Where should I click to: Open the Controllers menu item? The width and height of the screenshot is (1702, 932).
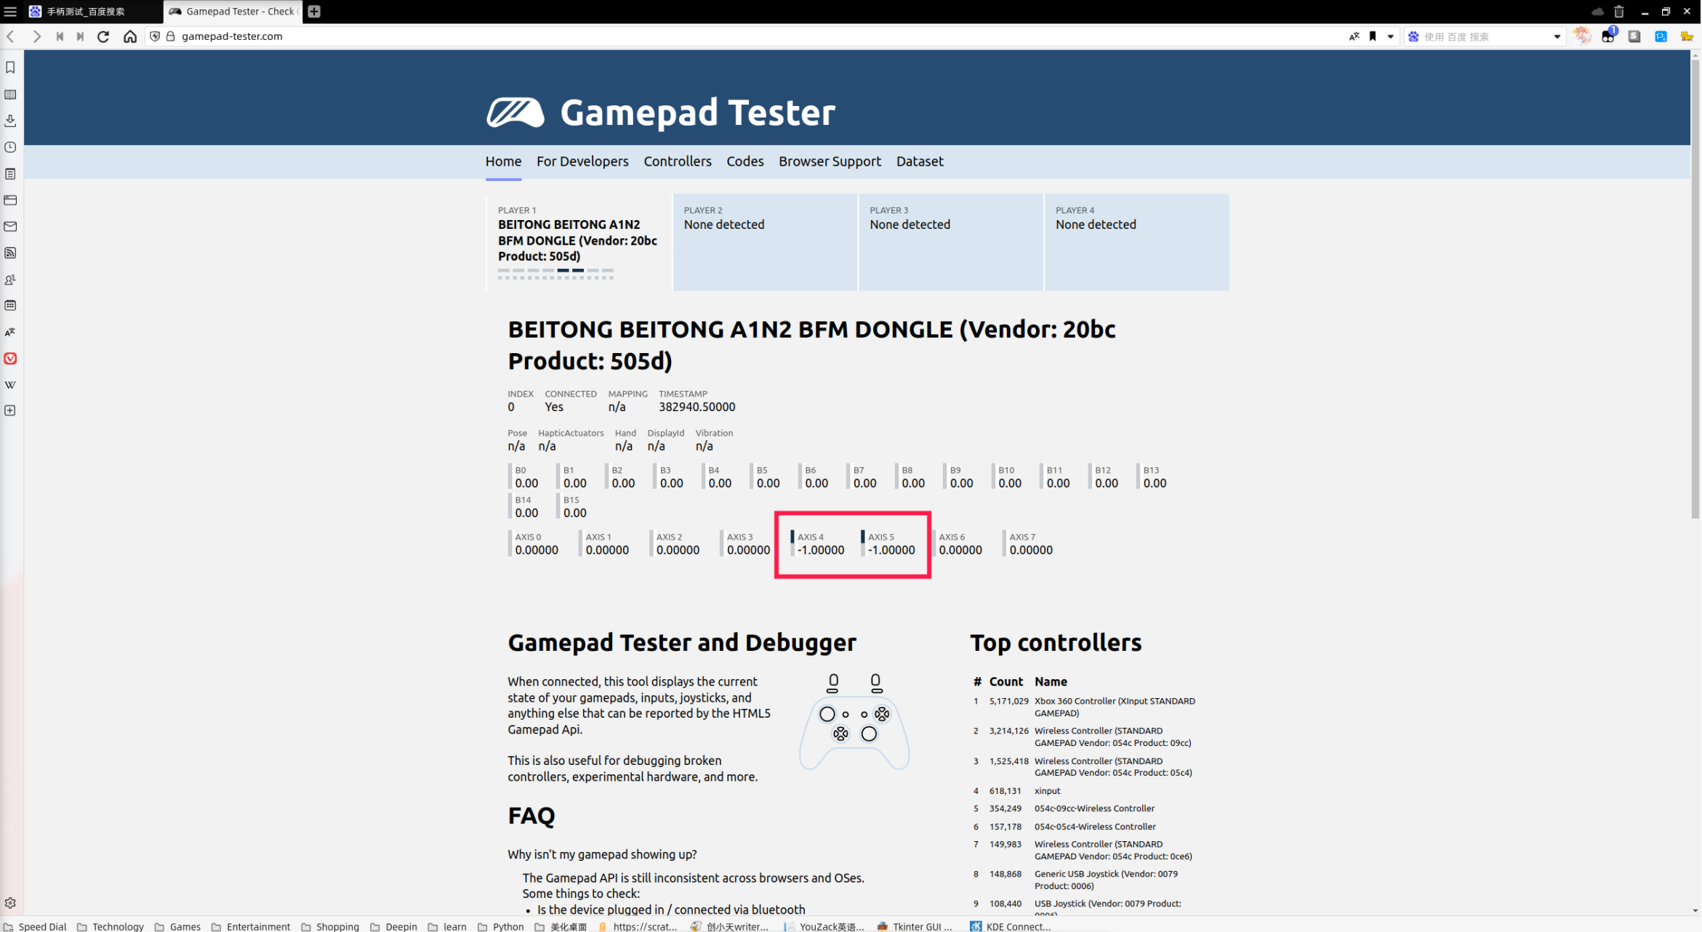[x=677, y=161]
